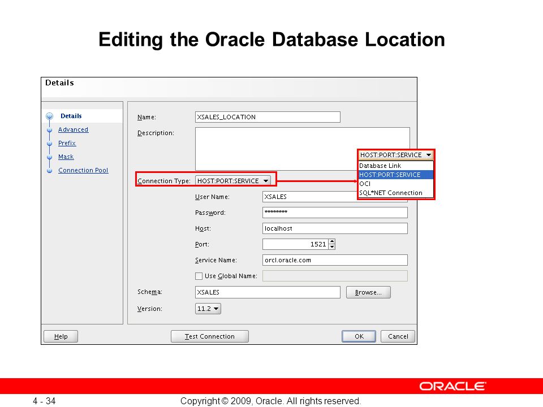Decrease the Port value with down arrow
Image resolution: width=543 pixels, height=407 pixels.
[332, 247]
